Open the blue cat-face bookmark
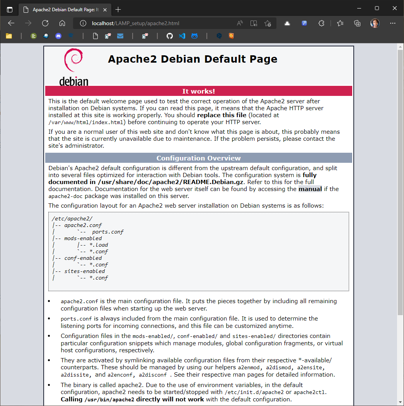The height and width of the screenshot is (406, 404). click(194, 36)
